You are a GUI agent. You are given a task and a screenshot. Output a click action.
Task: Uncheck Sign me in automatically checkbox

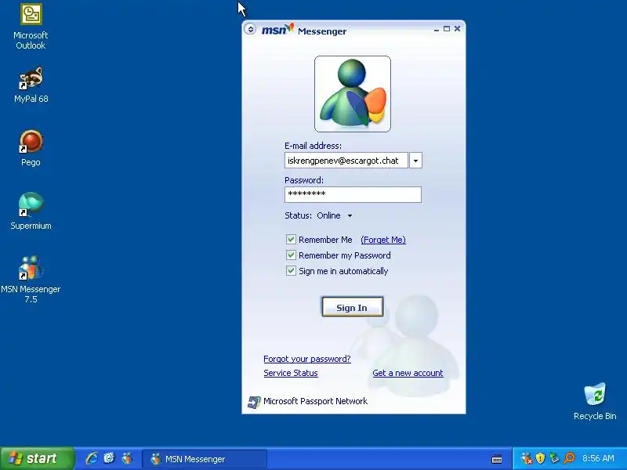click(291, 270)
